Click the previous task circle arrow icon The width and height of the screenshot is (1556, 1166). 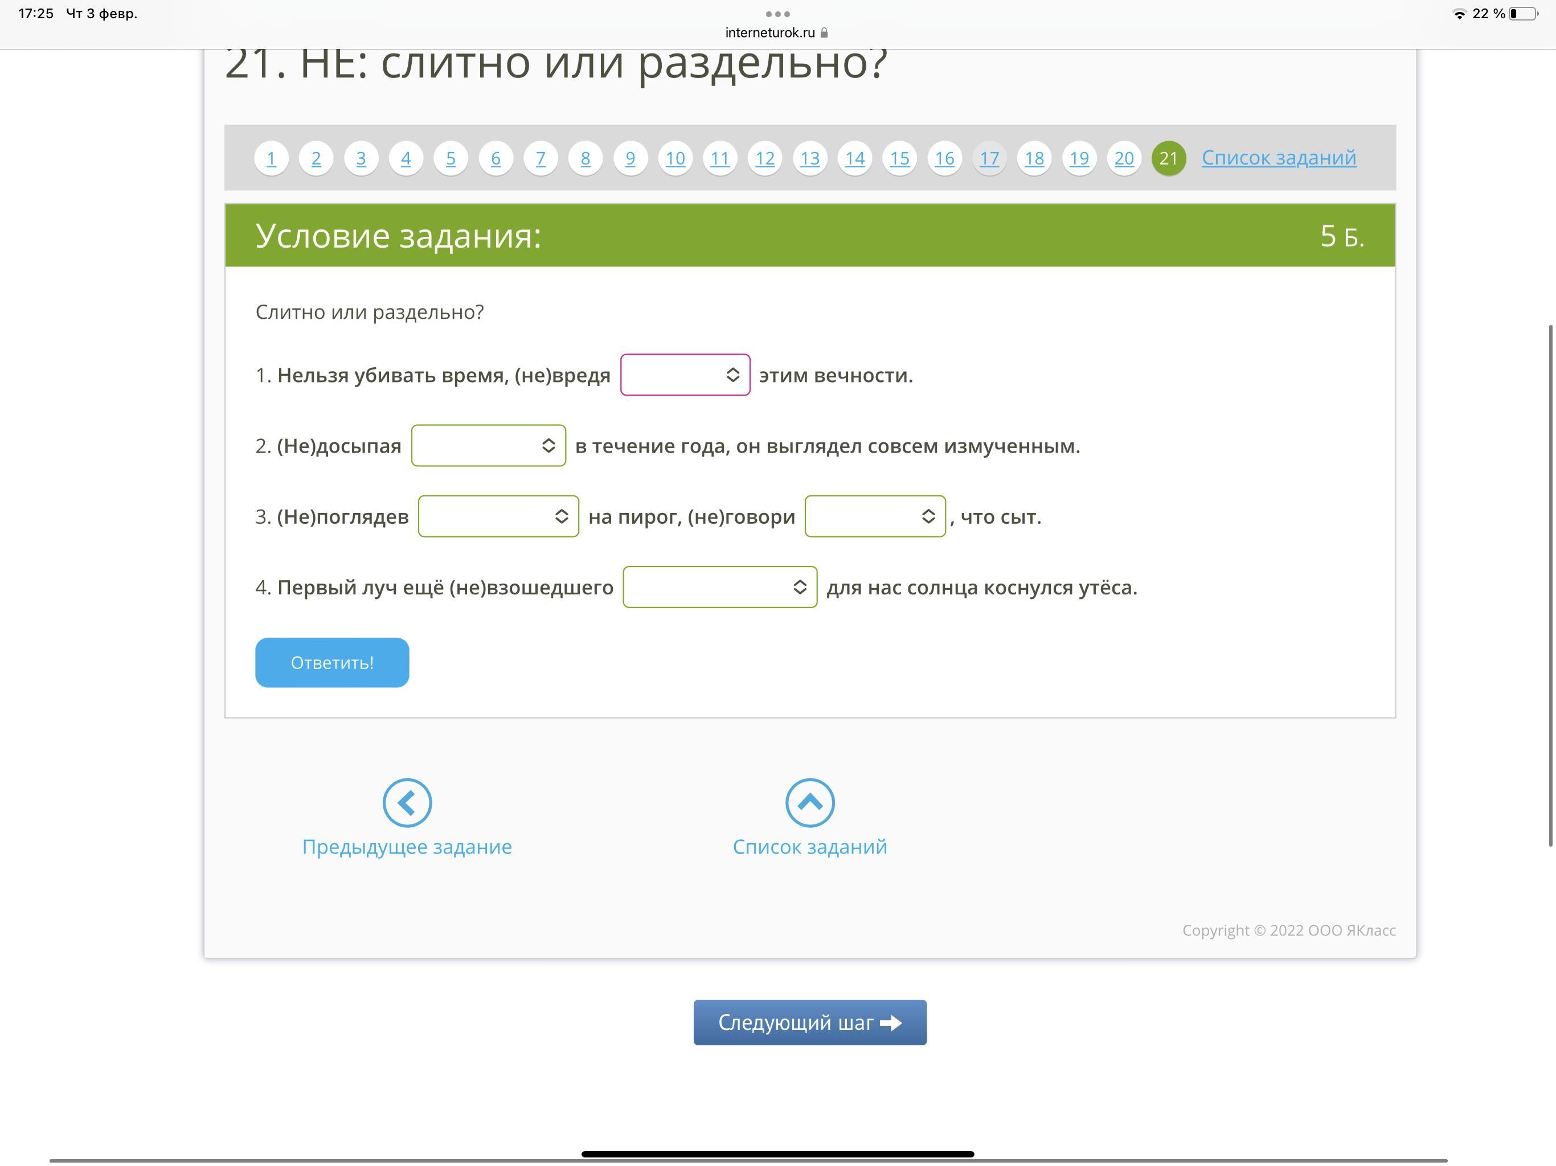(407, 802)
